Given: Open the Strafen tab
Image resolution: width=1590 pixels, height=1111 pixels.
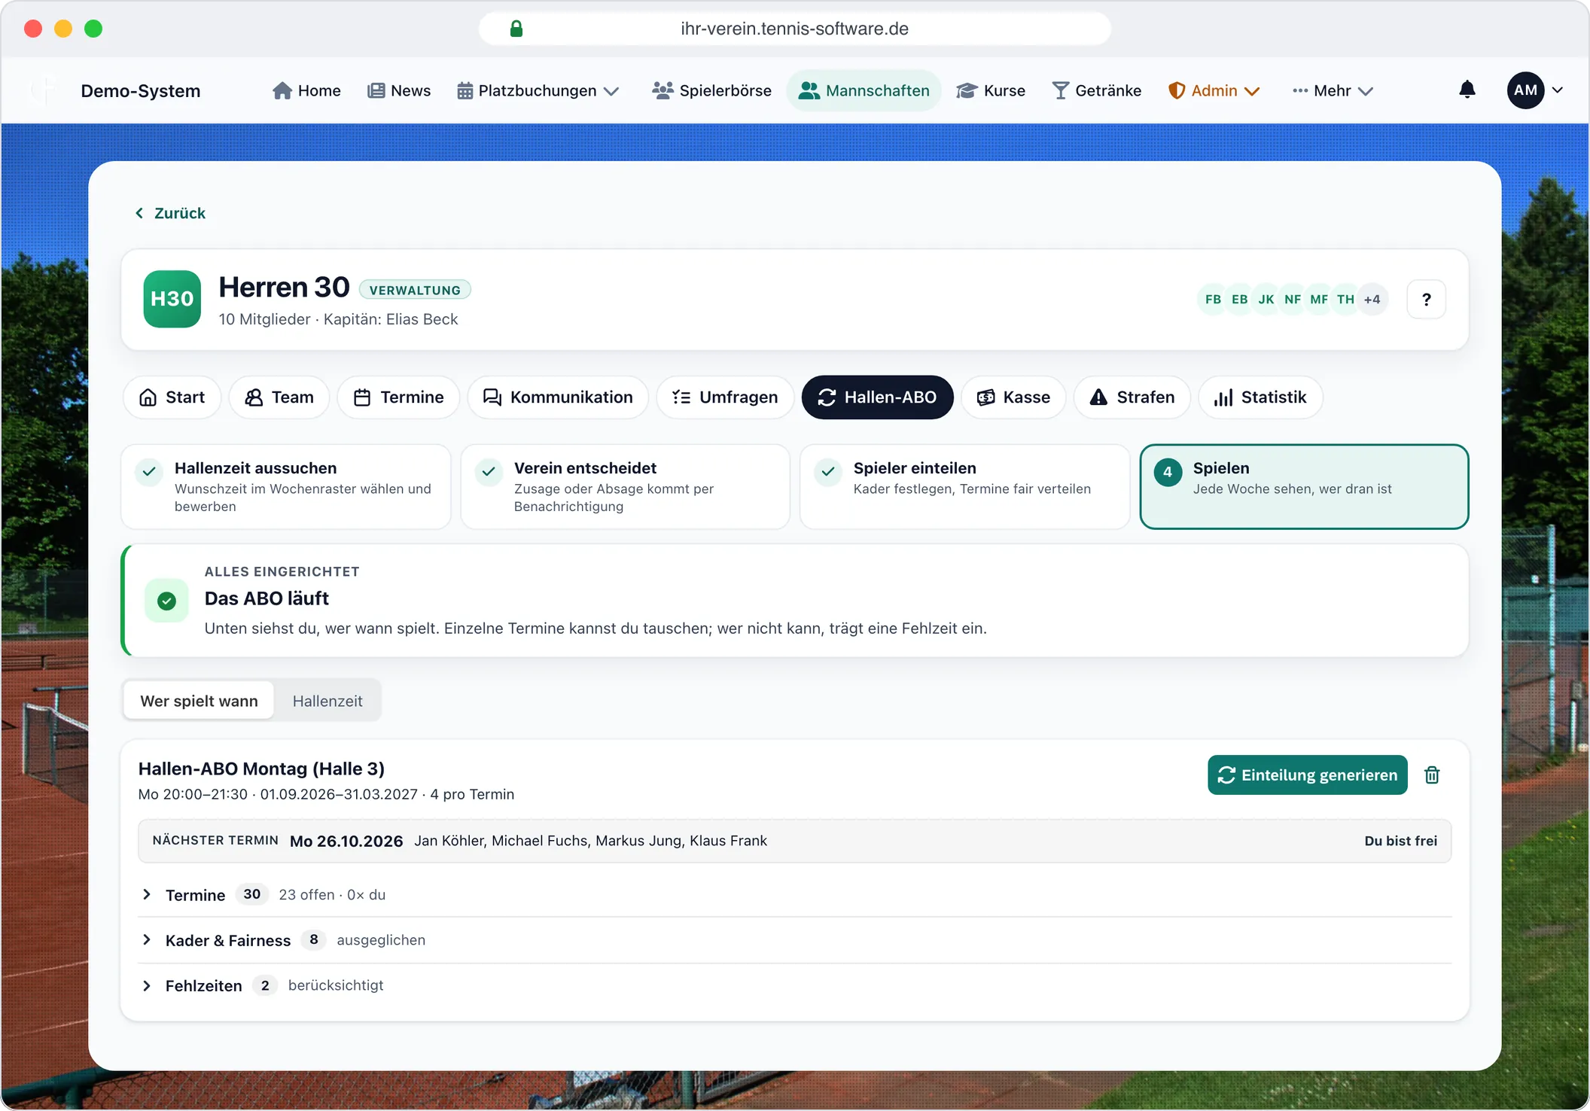Looking at the screenshot, I should tap(1132, 397).
